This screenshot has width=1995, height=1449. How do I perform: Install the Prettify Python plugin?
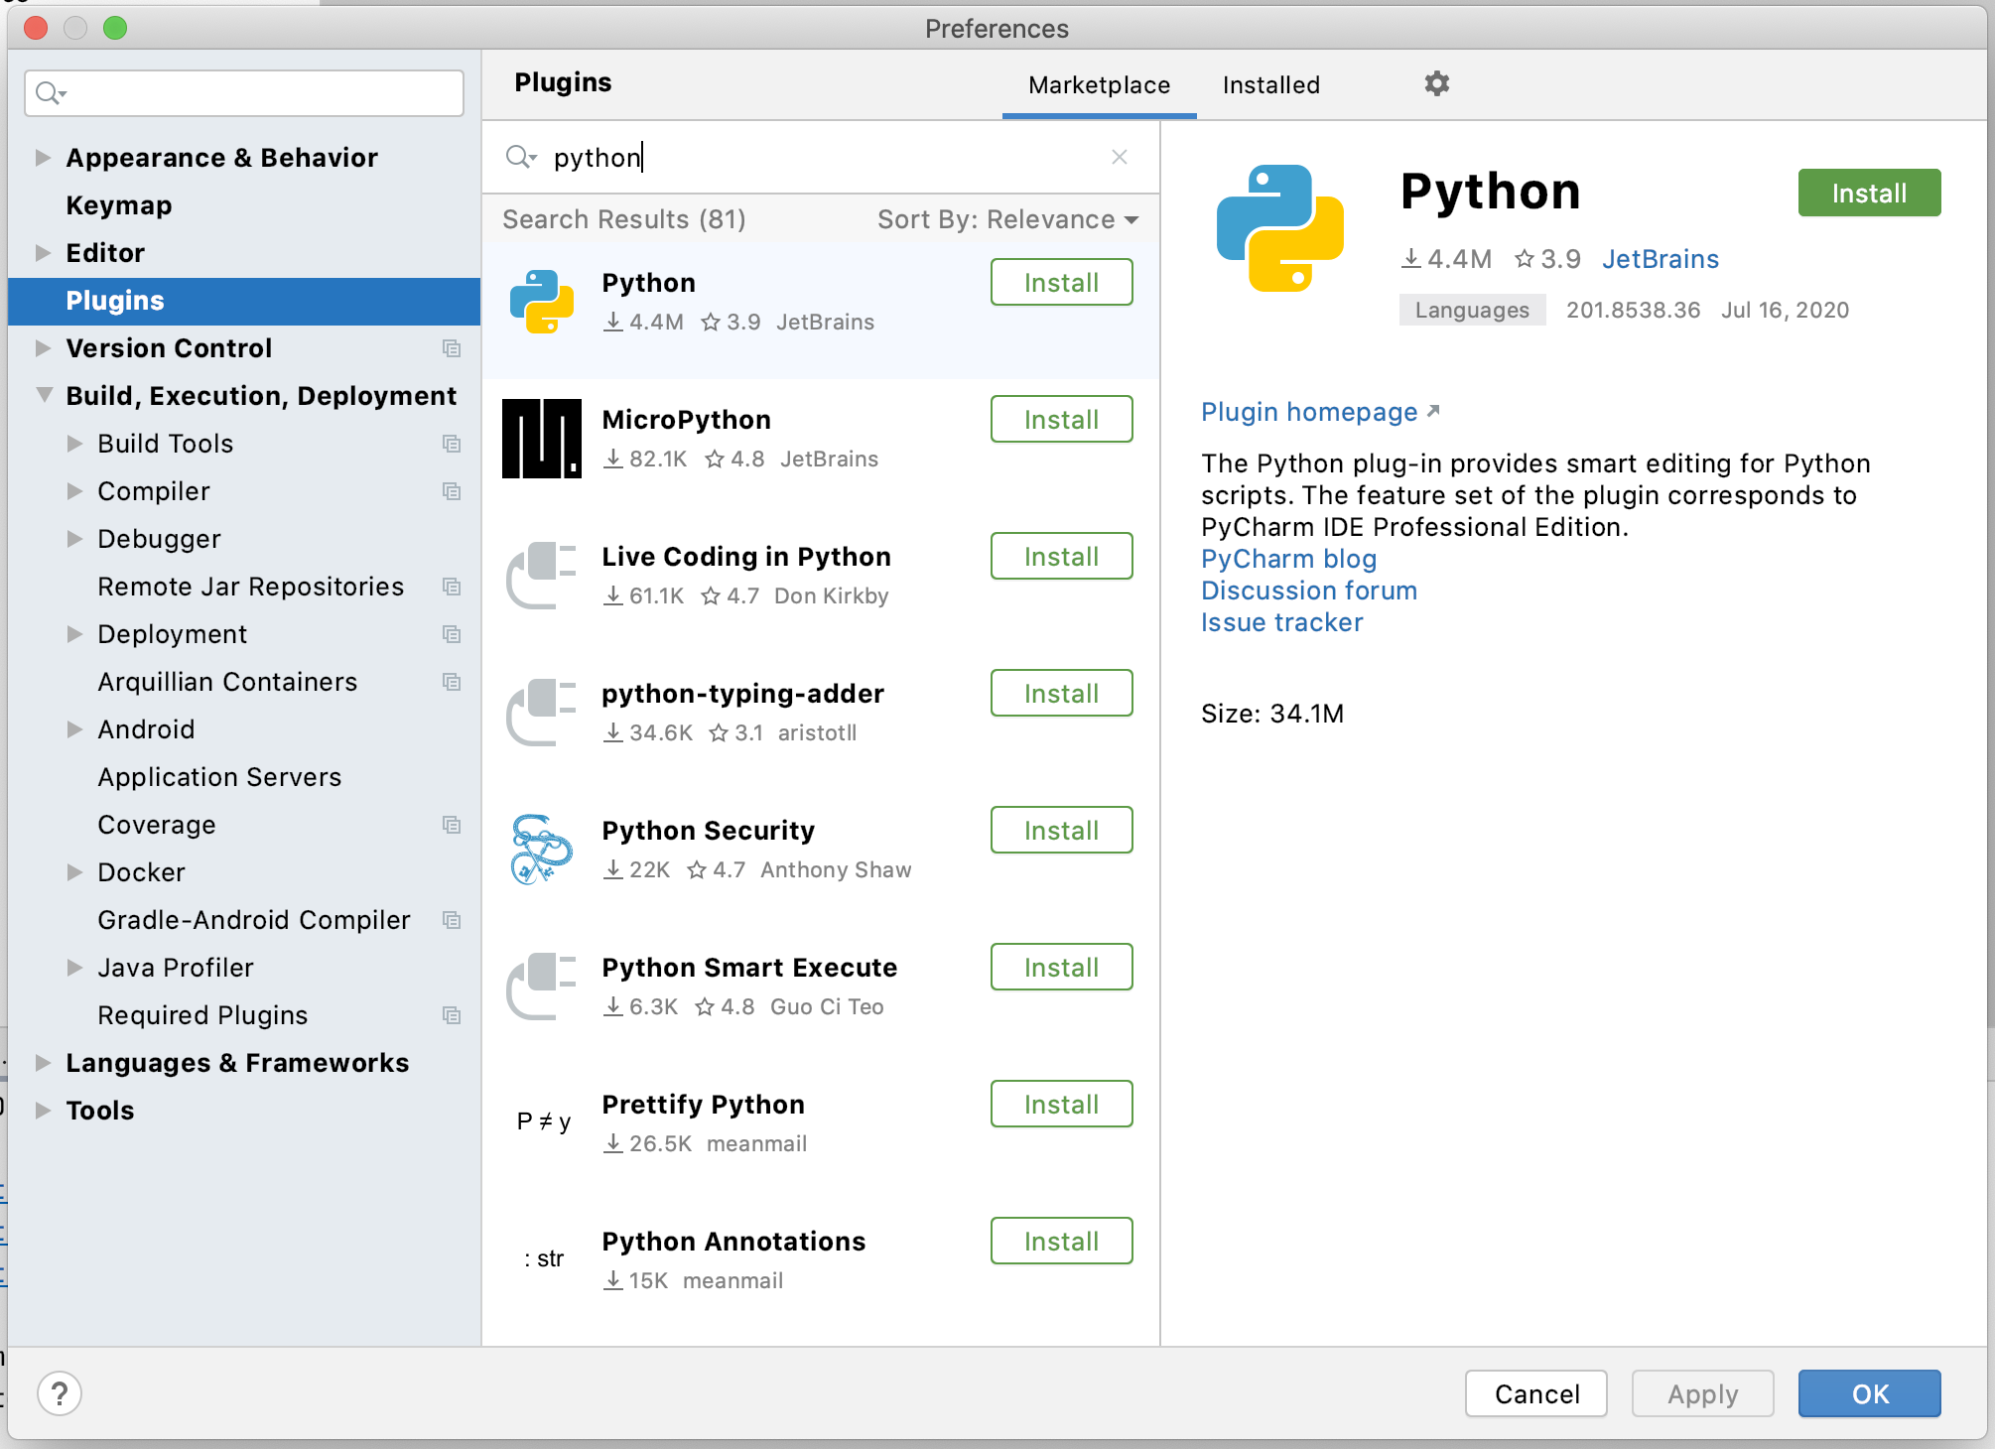pos(1061,1104)
